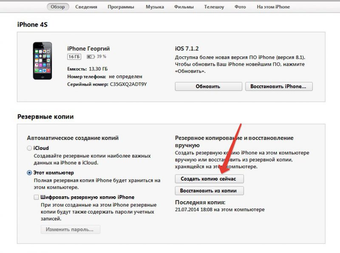340x253 pixels.
Task: Click the serial number C35GXQ2ADT9Y
Action: coord(128,84)
